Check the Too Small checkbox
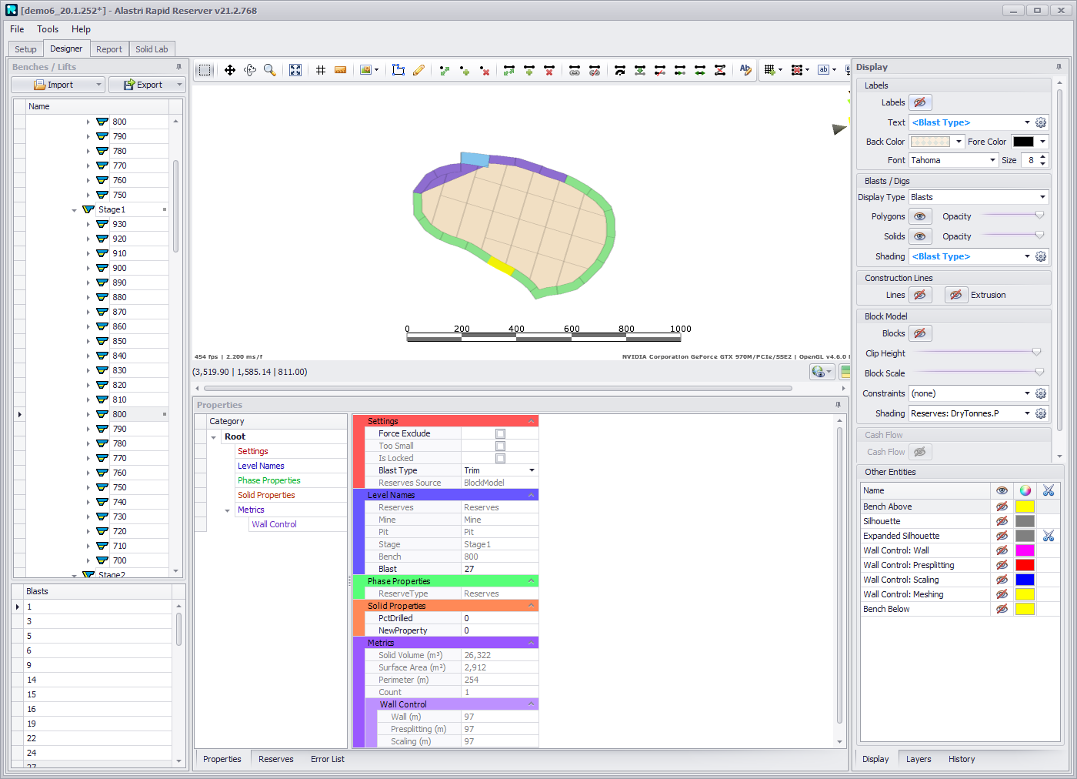1077x779 pixels. 500,446
